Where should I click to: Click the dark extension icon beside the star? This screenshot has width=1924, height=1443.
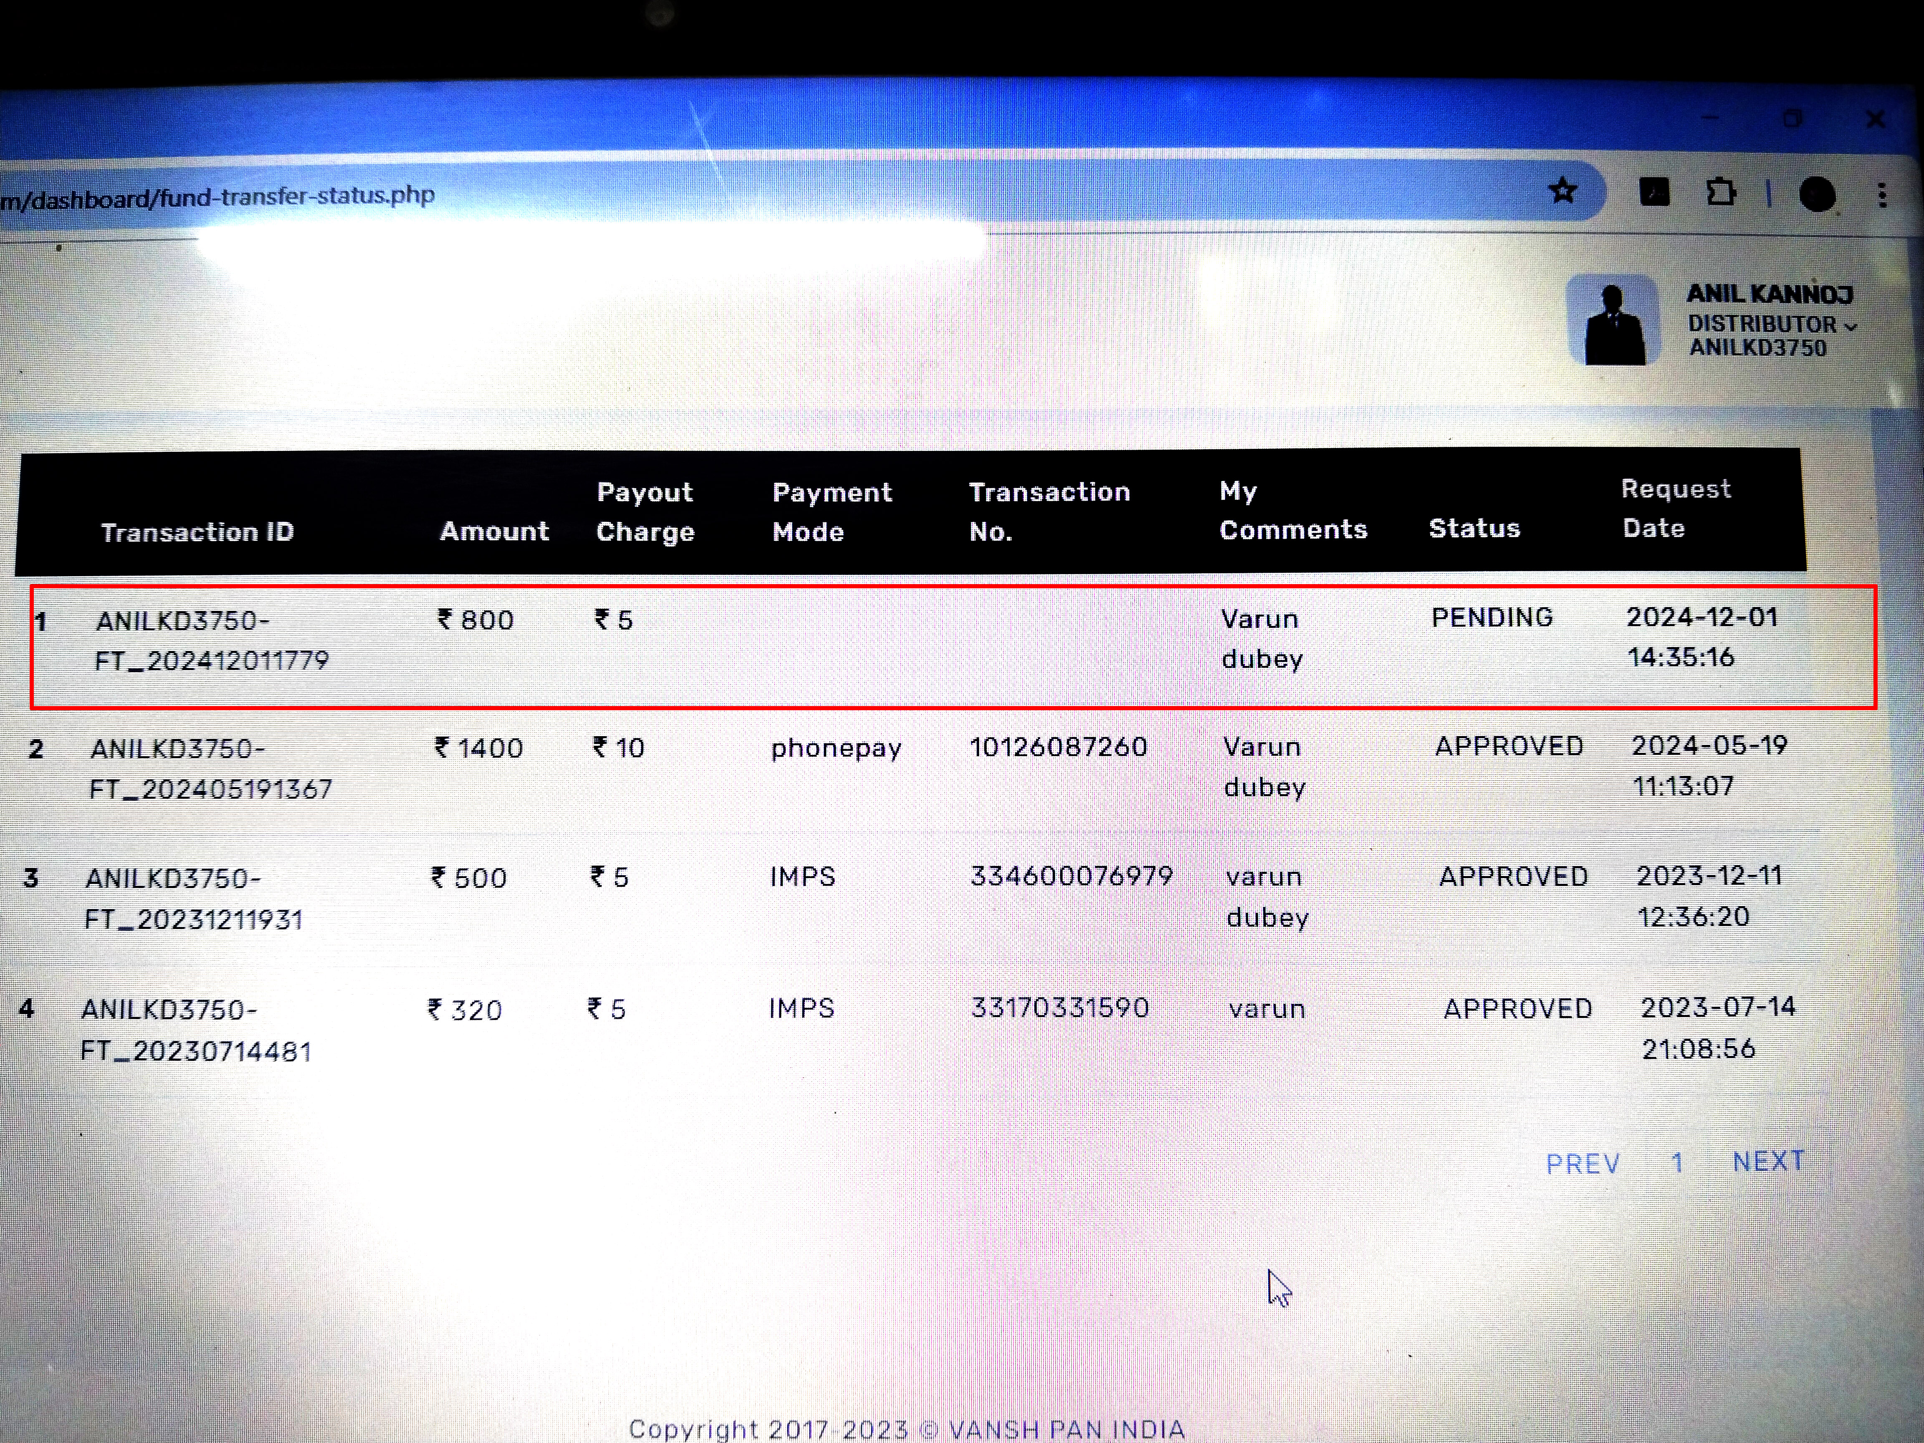click(1654, 192)
